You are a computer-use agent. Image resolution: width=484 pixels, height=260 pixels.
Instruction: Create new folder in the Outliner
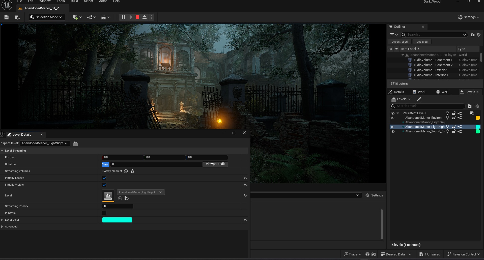click(473, 35)
